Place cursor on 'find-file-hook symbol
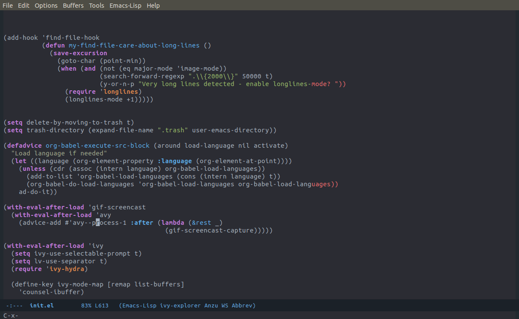Screen dimensions: 519x319 click(x=71, y=38)
